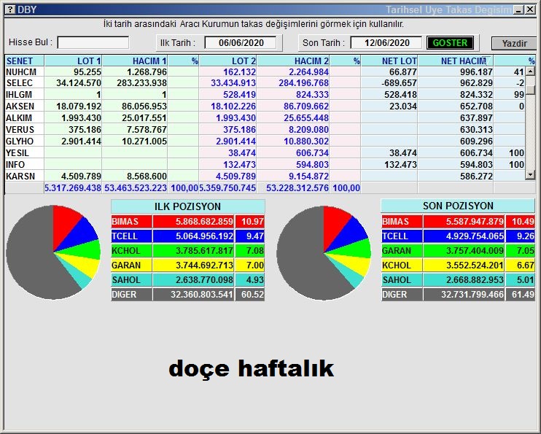
Task: Sort by the SENET column header
Action: tap(25, 61)
